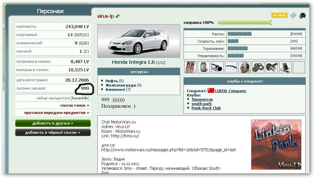Select the electronic tuner device icon
The image size is (314, 178).
pyautogui.click(x=285, y=67)
